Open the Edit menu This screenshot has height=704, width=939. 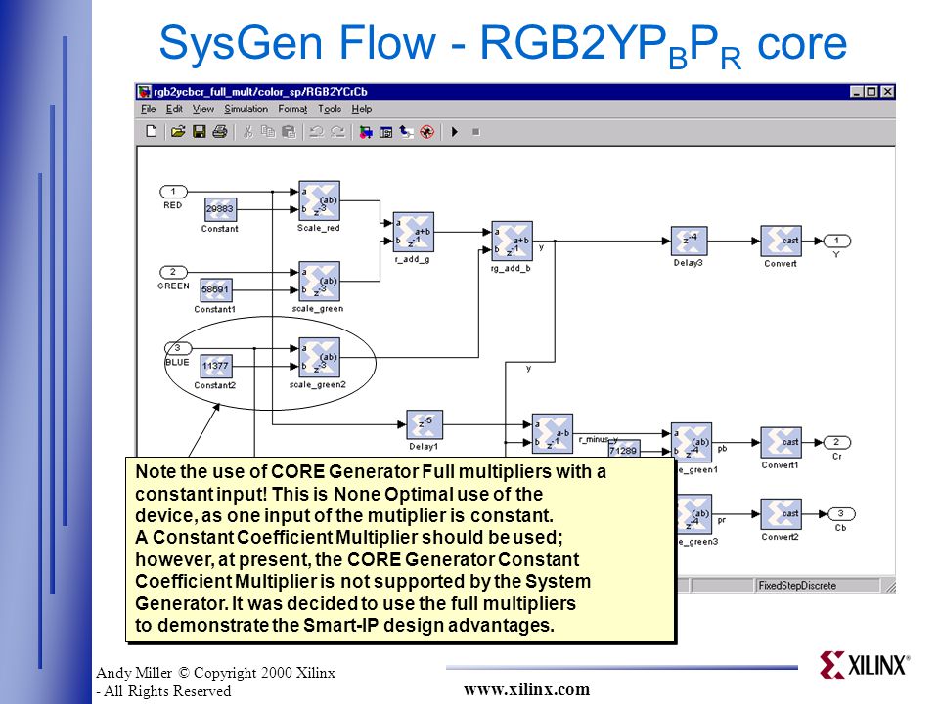click(174, 109)
